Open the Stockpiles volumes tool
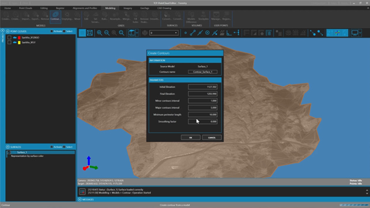 click(203, 16)
